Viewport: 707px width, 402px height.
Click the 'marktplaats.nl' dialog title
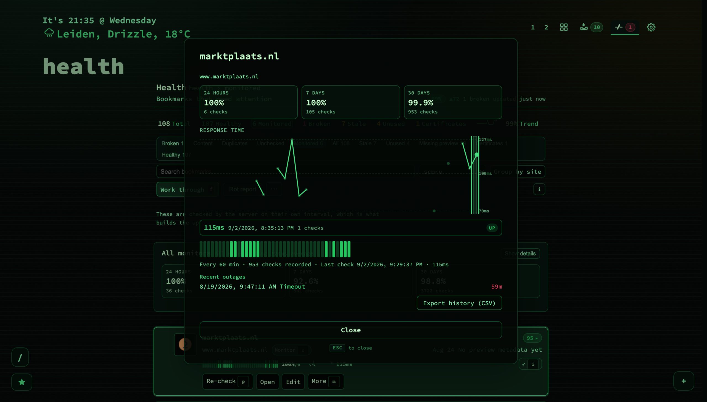click(239, 56)
